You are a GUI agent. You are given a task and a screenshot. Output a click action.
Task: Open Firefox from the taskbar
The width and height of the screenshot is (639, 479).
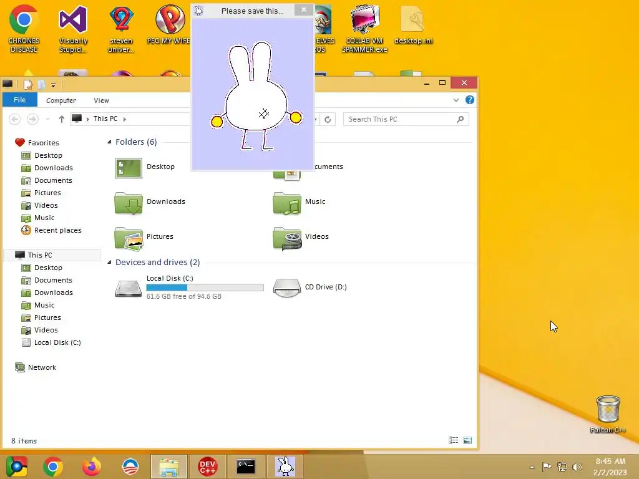coord(92,467)
